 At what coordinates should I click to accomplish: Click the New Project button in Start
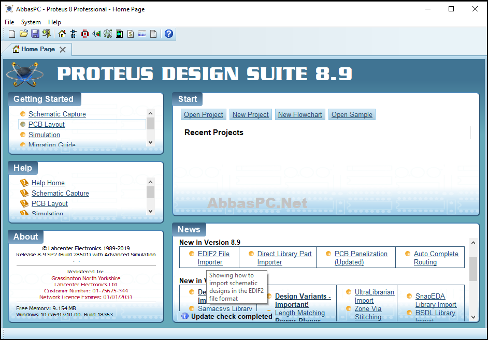[251, 114]
